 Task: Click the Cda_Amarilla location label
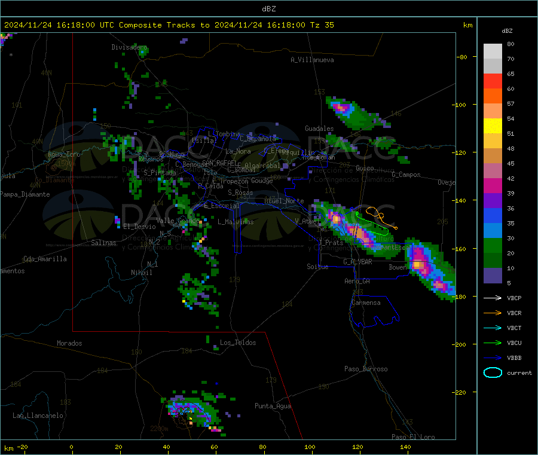[45, 259]
